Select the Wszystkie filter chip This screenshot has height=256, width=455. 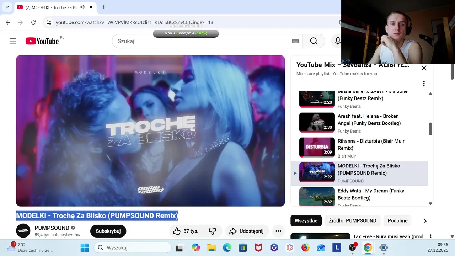click(x=306, y=221)
